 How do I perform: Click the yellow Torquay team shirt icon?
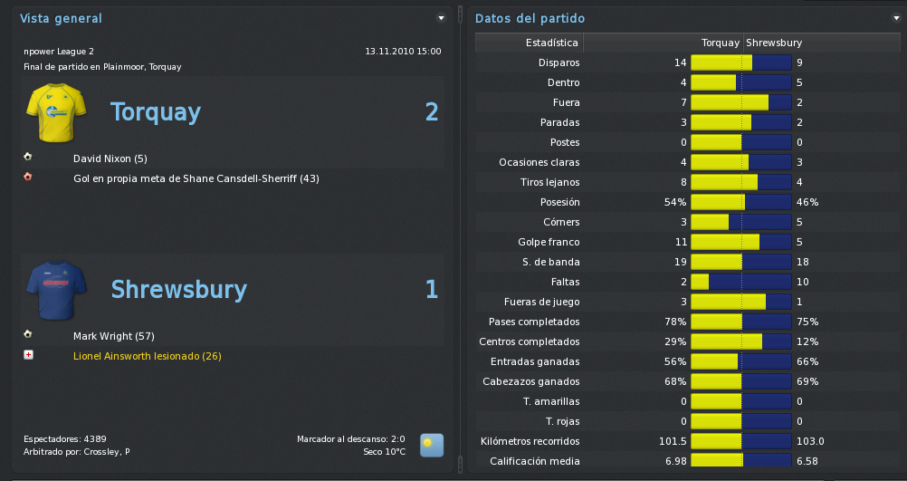pos(56,112)
